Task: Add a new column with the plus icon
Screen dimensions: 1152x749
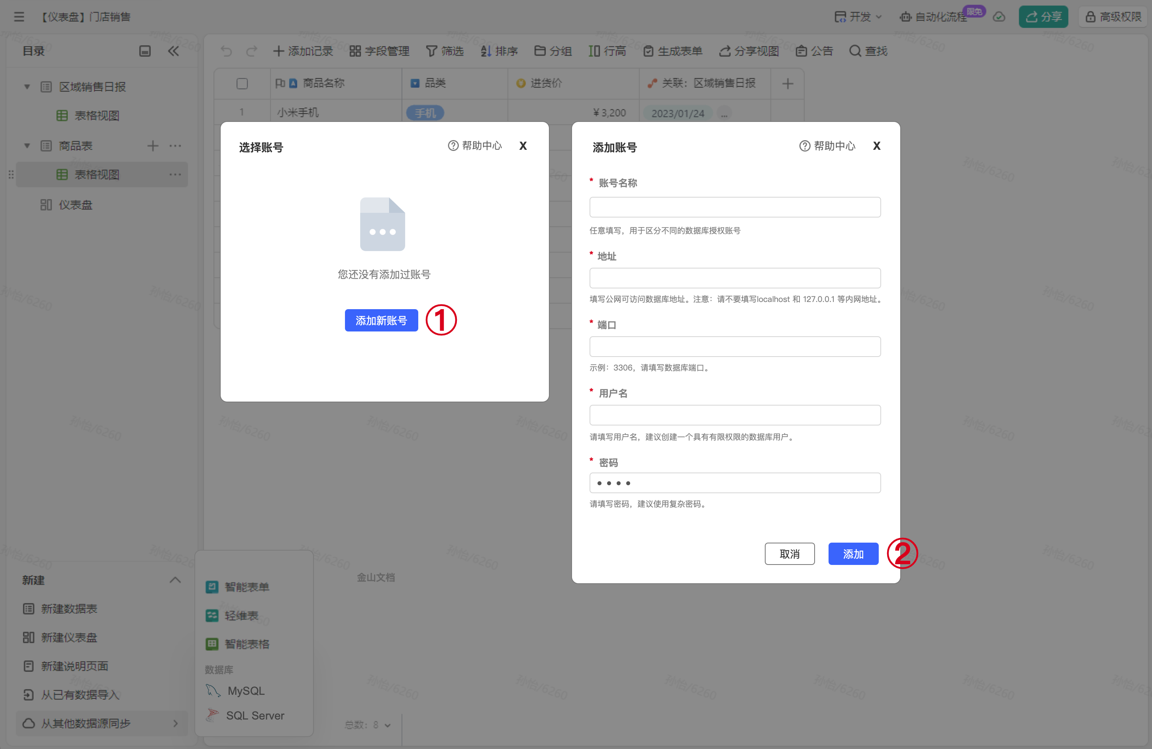Action: [787, 84]
